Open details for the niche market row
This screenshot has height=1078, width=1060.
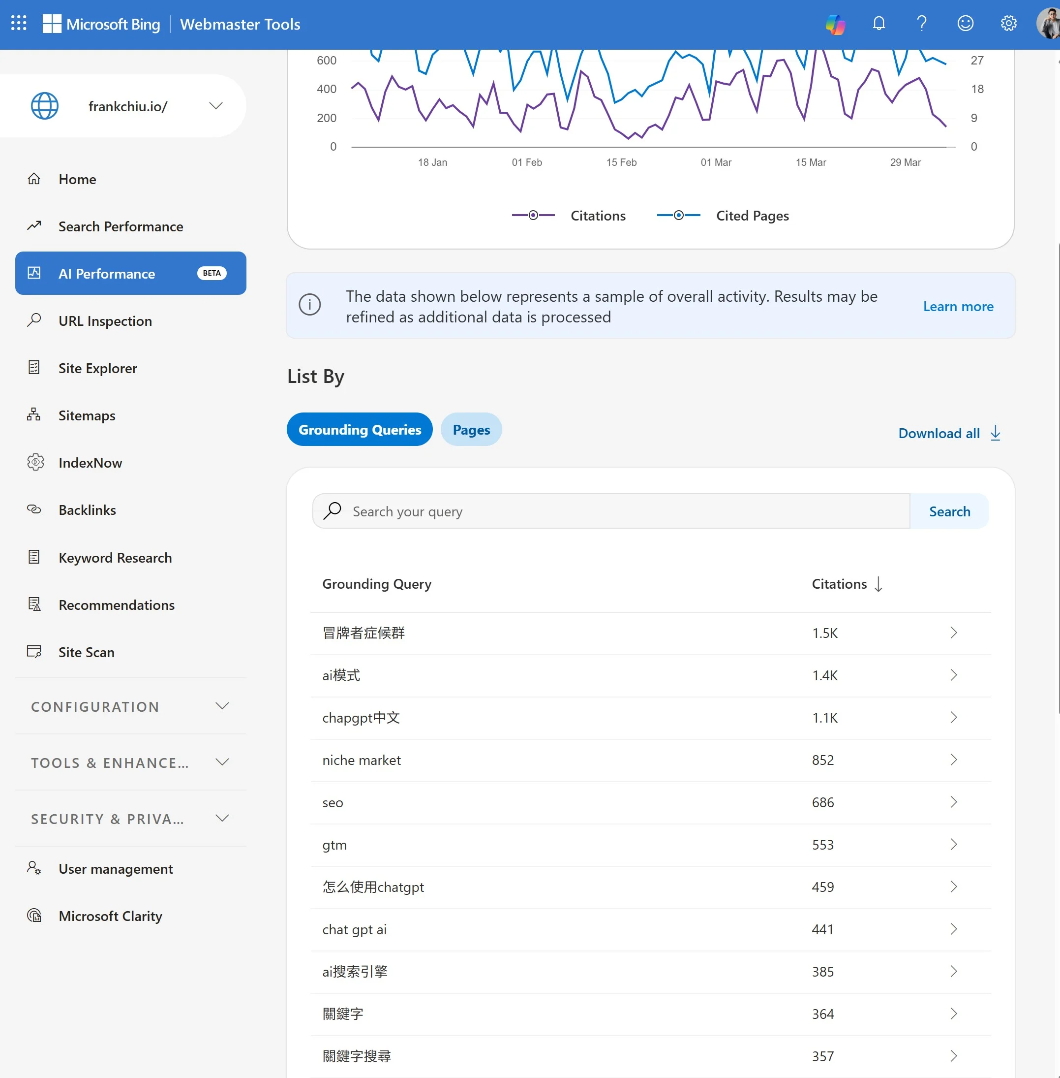coord(953,760)
